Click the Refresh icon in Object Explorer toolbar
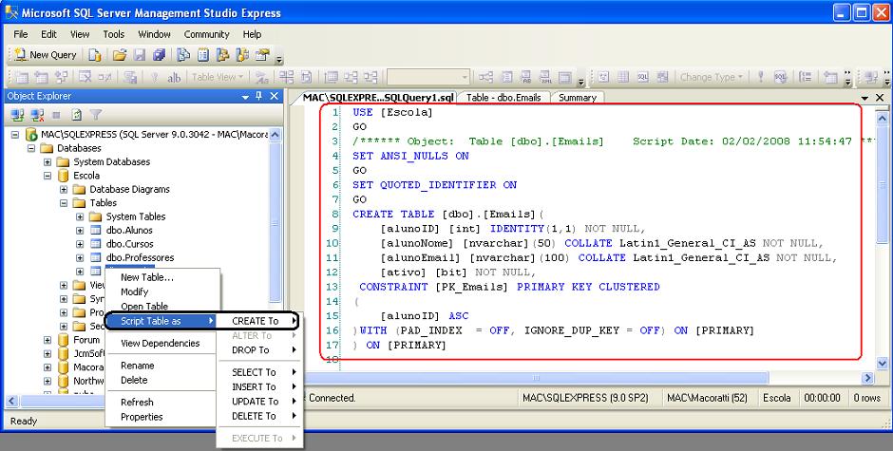This screenshot has width=893, height=451. (x=76, y=115)
